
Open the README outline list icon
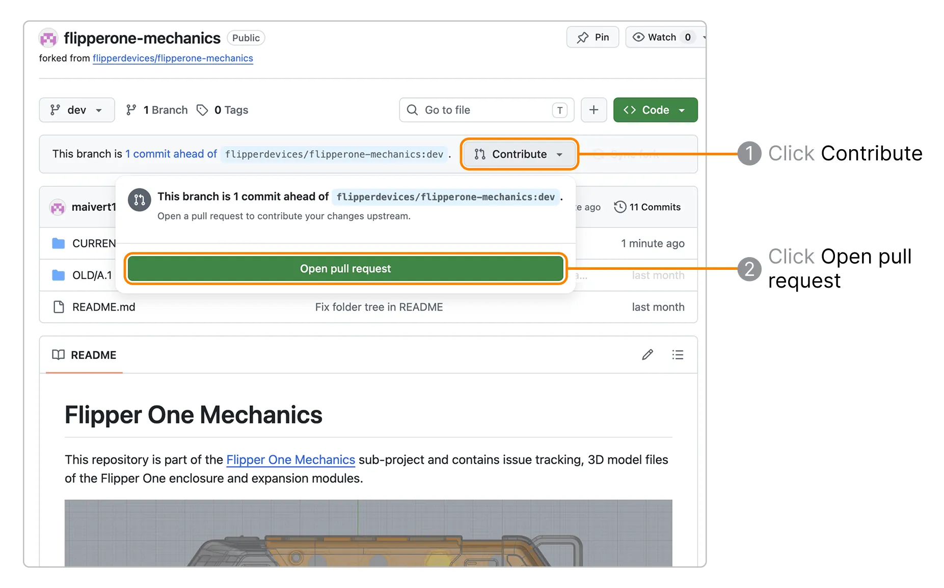(x=678, y=355)
